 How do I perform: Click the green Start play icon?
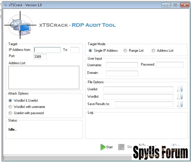pyautogui.click(x=103, y=147)
